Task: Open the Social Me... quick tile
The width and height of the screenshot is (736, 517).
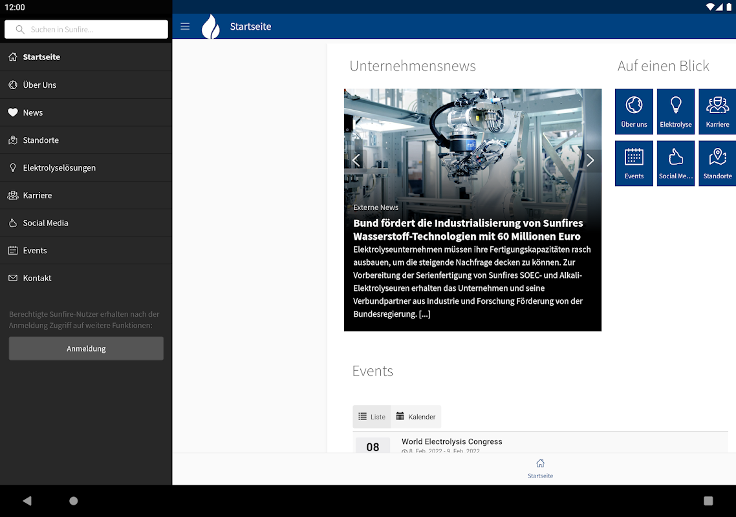Action: [675, 164]
